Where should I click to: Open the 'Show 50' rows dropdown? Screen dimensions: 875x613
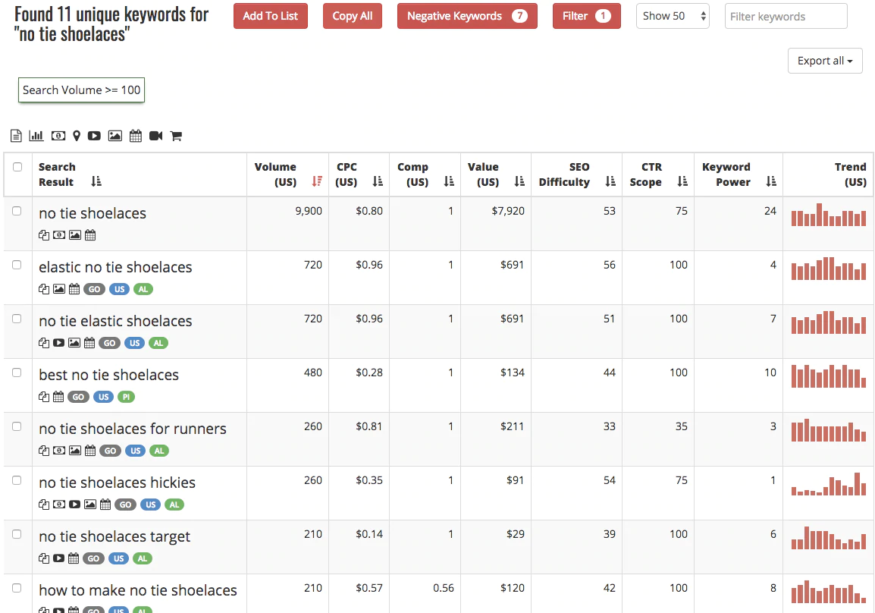tap(673, 16)
